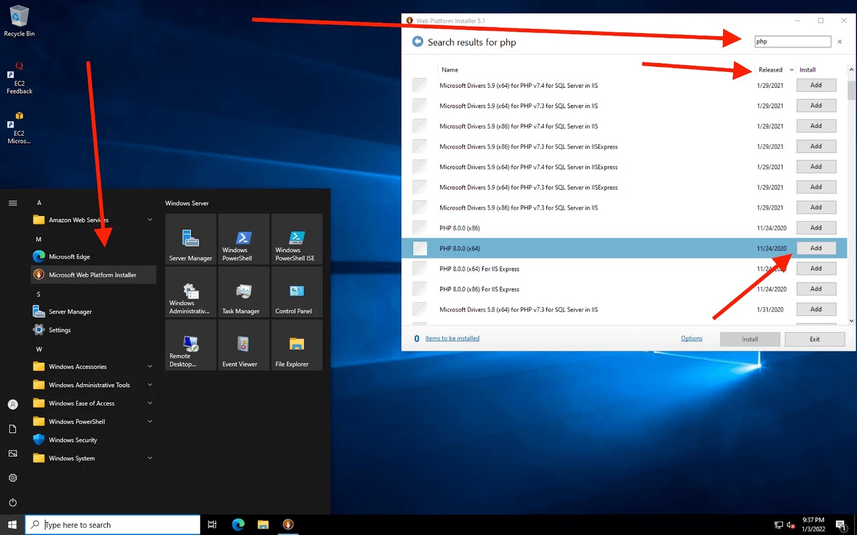
Task: Open the Recycle Bin desktop icon
Action: [x=19, y=21]
